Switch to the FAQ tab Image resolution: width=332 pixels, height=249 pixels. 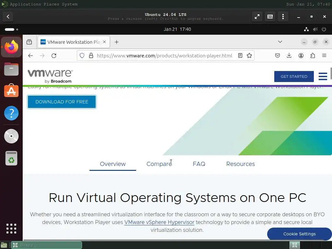[199, 164]
